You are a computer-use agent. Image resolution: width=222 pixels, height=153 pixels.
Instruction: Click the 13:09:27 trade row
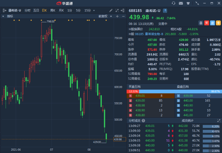pos(151,126)
